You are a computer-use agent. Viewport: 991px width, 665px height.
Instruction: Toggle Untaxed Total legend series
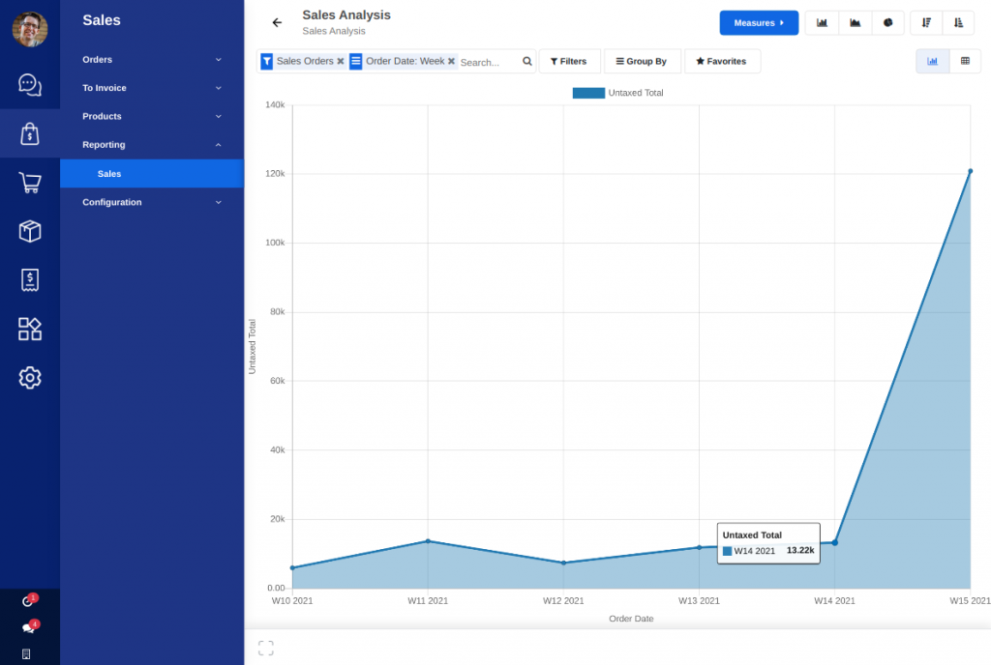click(617, 93)
